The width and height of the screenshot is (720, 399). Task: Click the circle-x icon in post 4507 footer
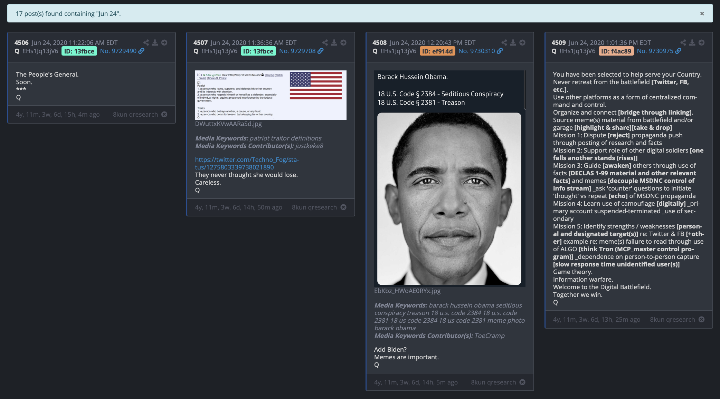pos(343,207)
